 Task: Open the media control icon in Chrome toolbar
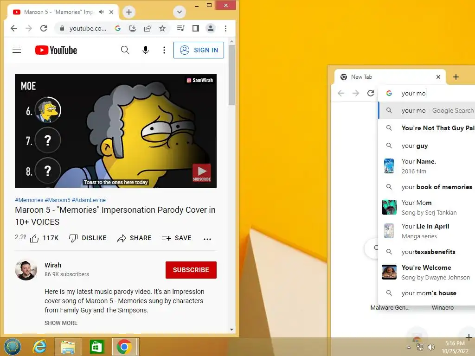180,28
